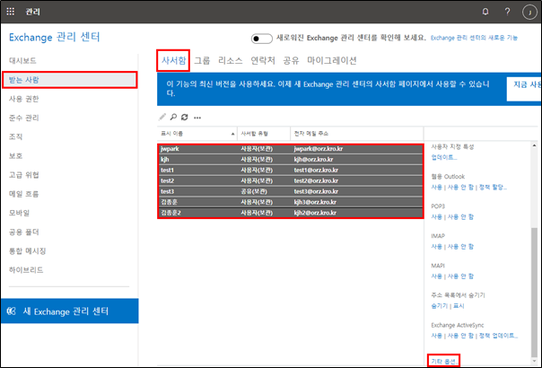Switch to the 마이그레이션 tab
This screenshot has width=542, height=368.
tap(332, 60)
